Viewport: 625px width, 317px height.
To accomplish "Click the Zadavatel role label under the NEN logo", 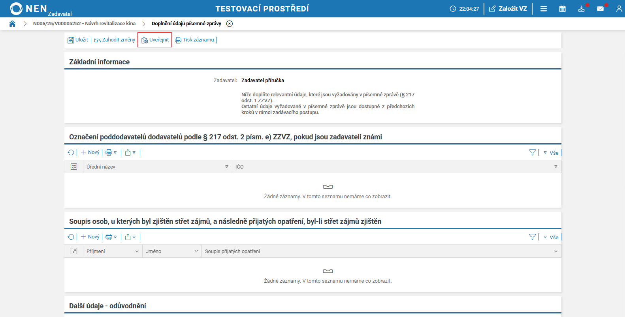I will [x=60, y=14].
